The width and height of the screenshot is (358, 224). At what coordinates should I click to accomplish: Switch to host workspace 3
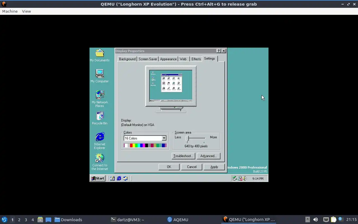(x=26, y=220)
